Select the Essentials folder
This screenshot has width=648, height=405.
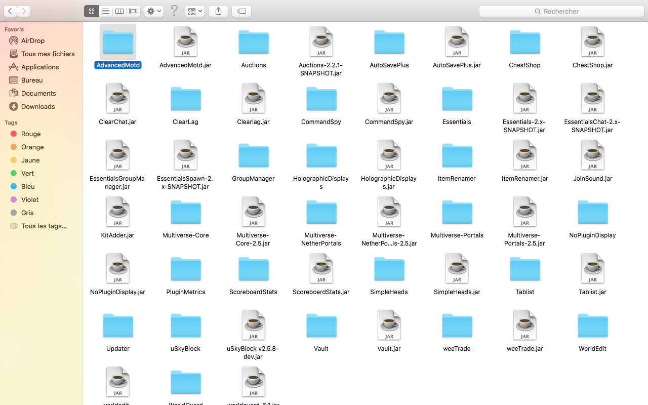click(x=457, y=99)
